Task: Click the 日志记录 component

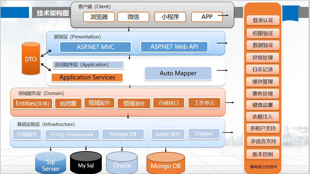Action: point(263,70)
